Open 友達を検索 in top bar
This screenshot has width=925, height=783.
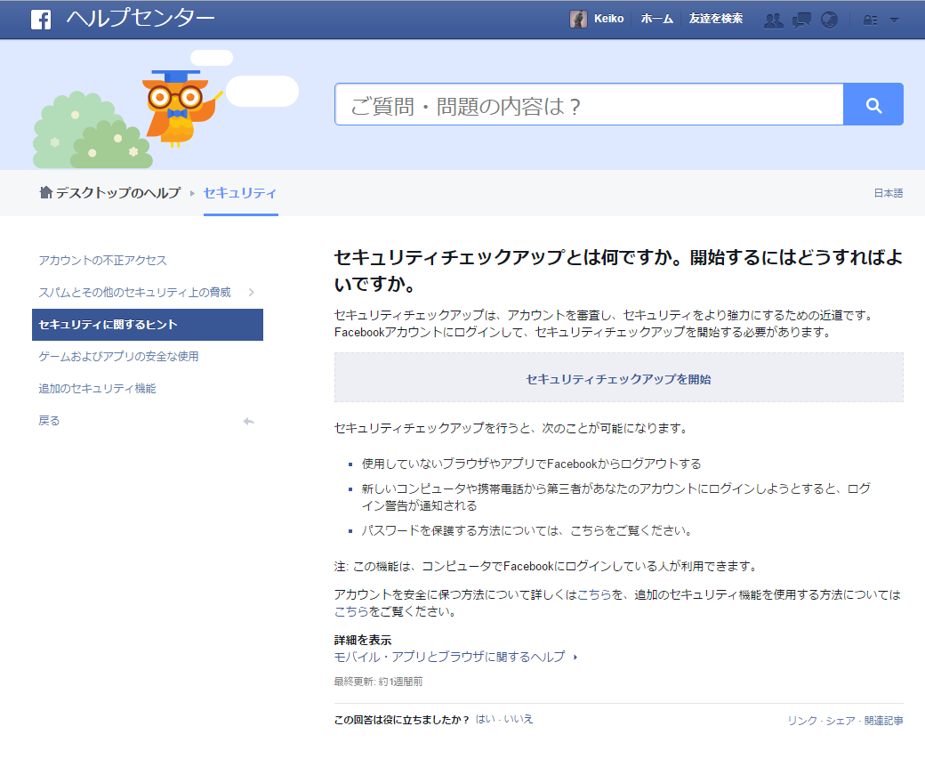coord(716,19)
